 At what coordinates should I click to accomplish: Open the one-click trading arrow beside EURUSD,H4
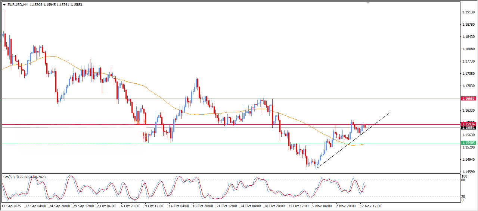point(4,5)
